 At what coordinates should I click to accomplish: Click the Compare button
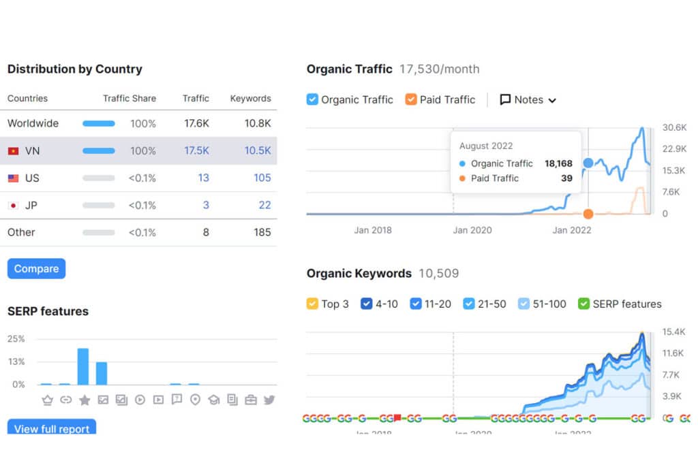point(37,268)
